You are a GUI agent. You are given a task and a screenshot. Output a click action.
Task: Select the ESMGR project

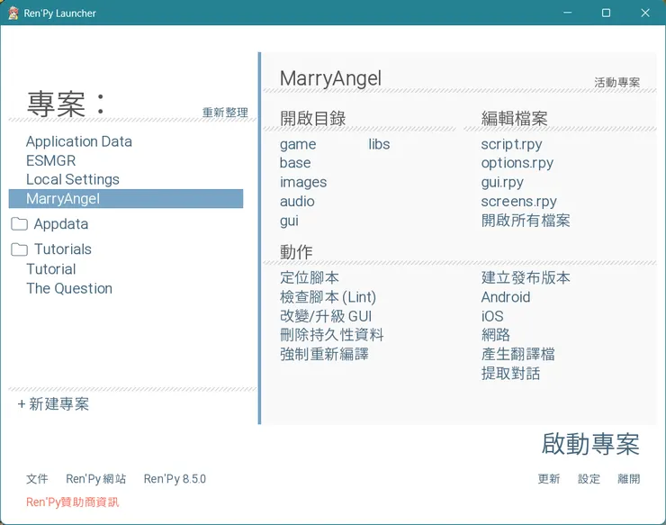(x=51, y=160)
